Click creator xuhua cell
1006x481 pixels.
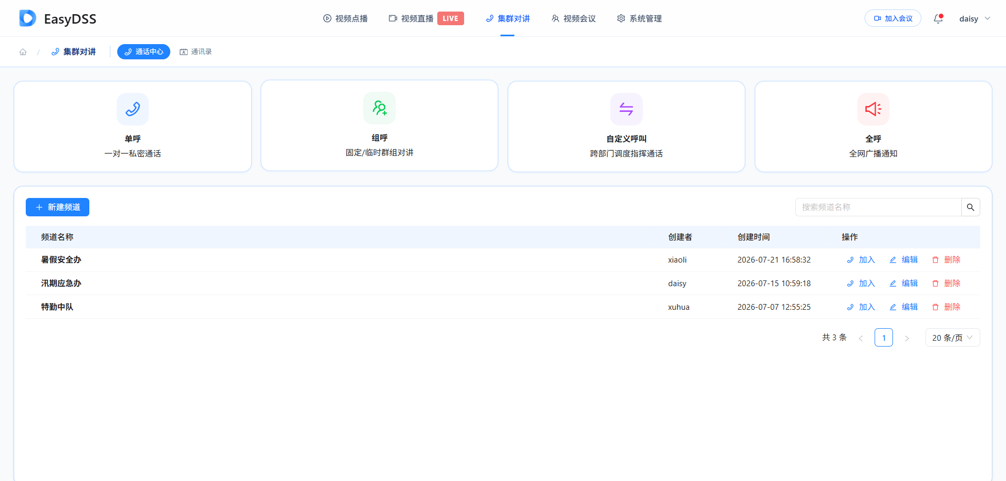[x=679, y=307]
